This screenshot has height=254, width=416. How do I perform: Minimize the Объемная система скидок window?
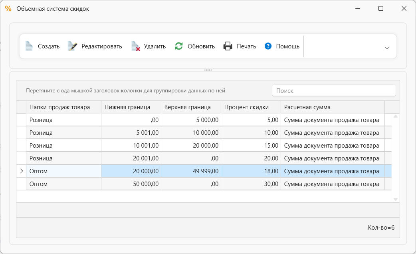click(358, 8)
